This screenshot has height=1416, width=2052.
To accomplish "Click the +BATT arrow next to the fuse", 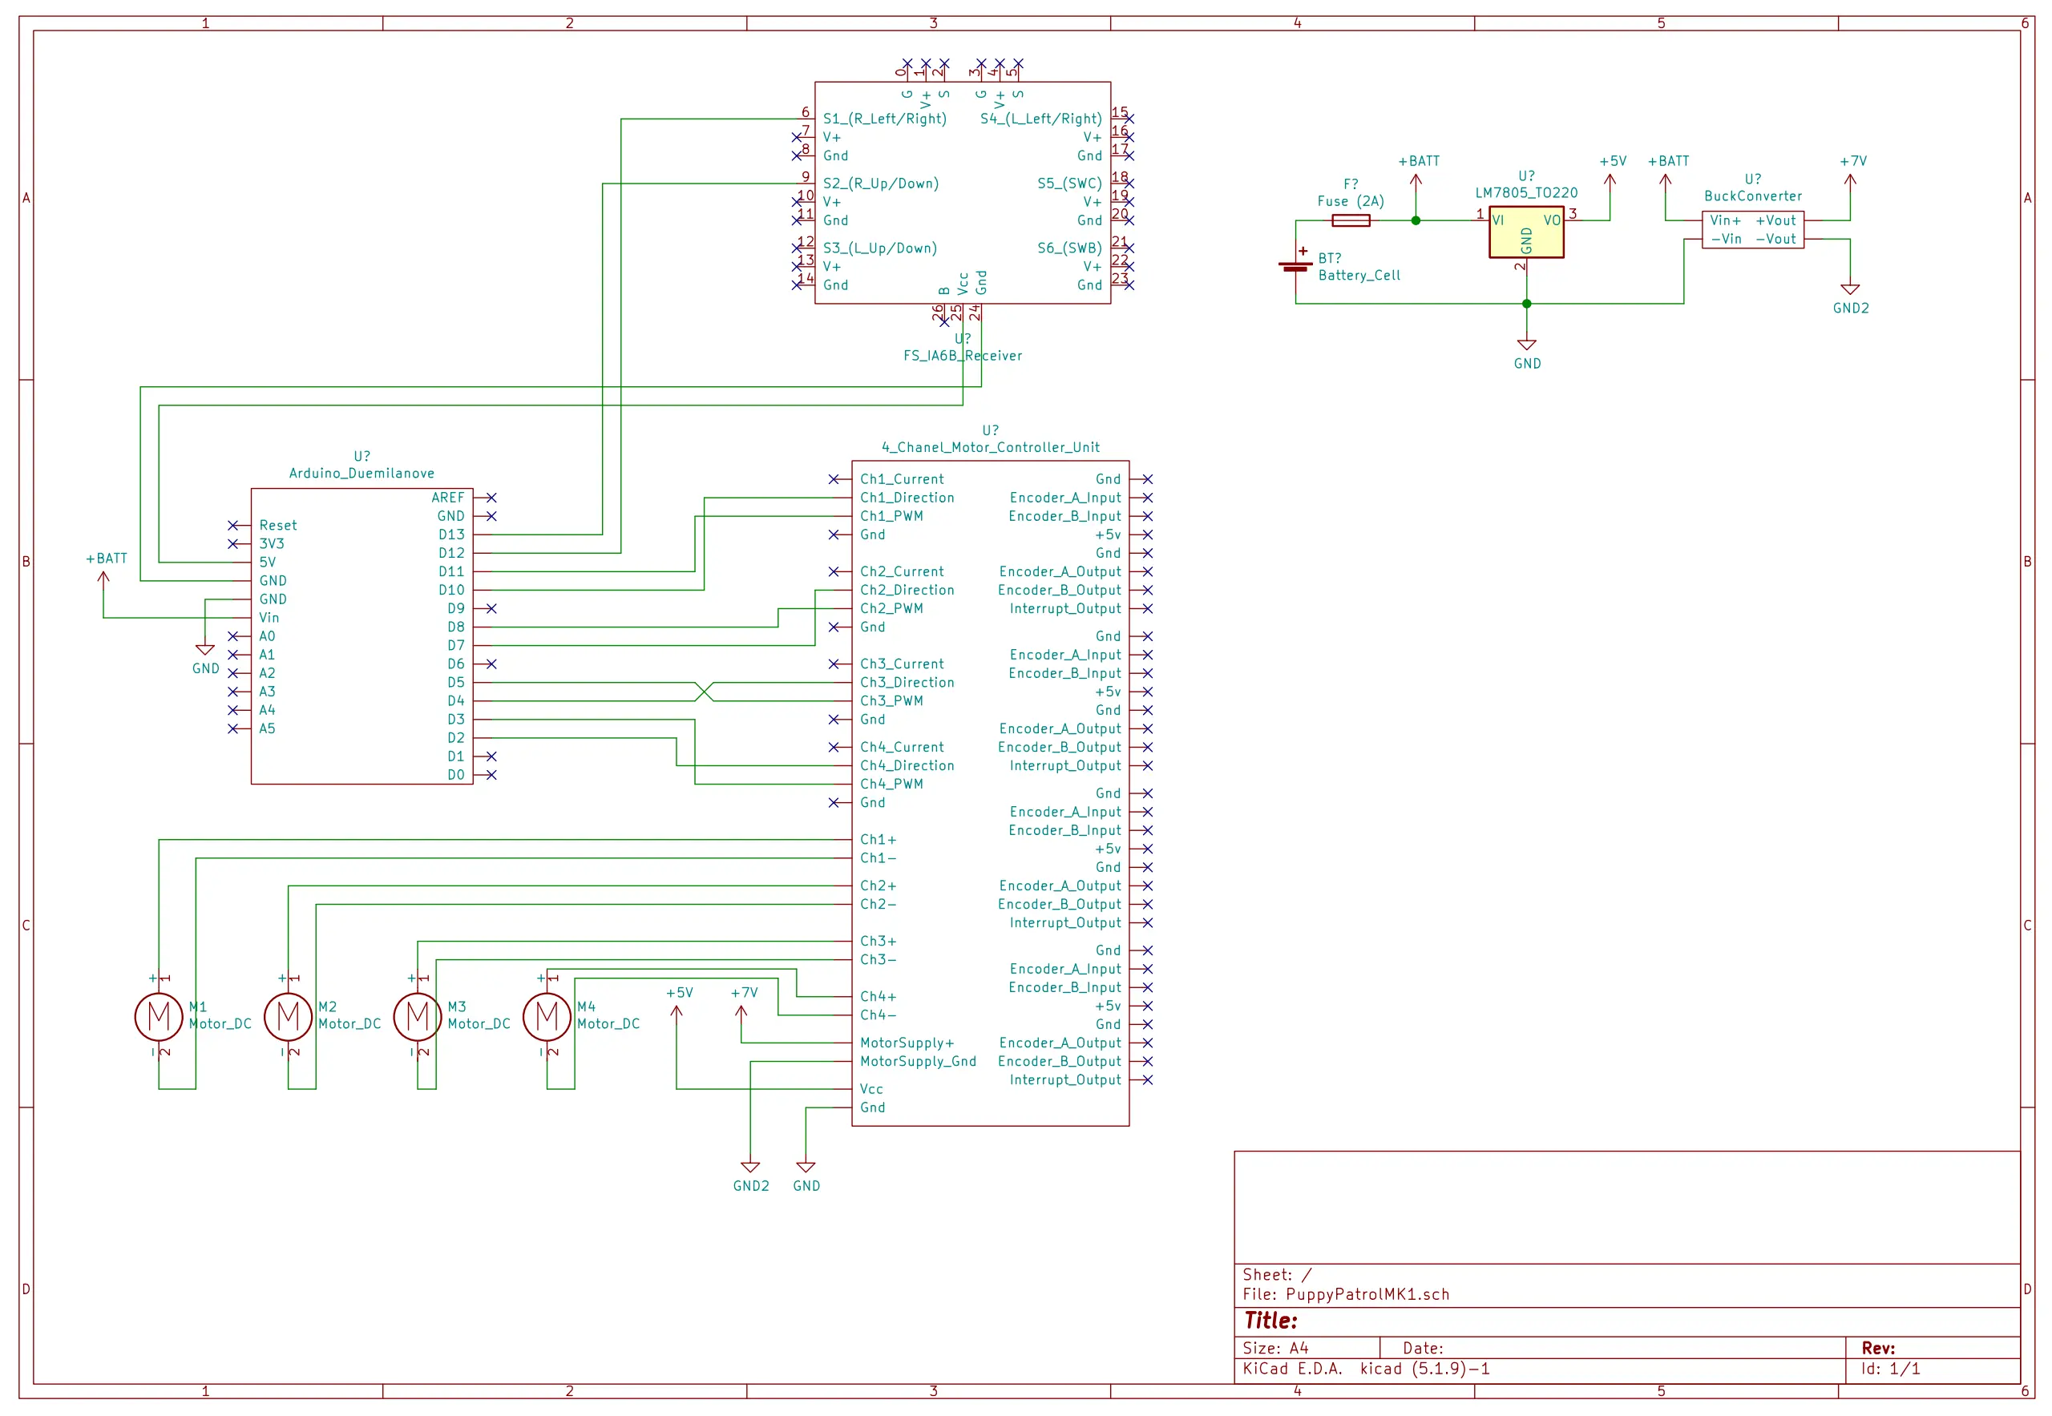I will [x=1416, y=182].
